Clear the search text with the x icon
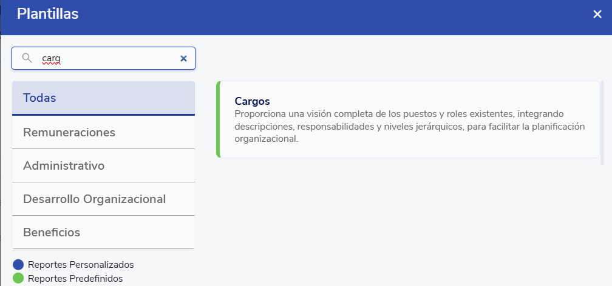Viewport: 612px width, 286px height. point(183,58)
